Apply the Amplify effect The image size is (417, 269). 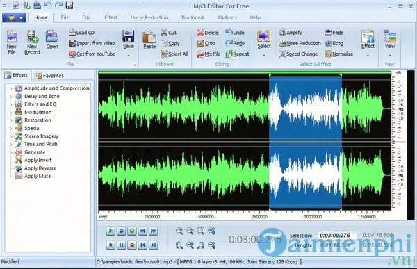pos(291,33)
